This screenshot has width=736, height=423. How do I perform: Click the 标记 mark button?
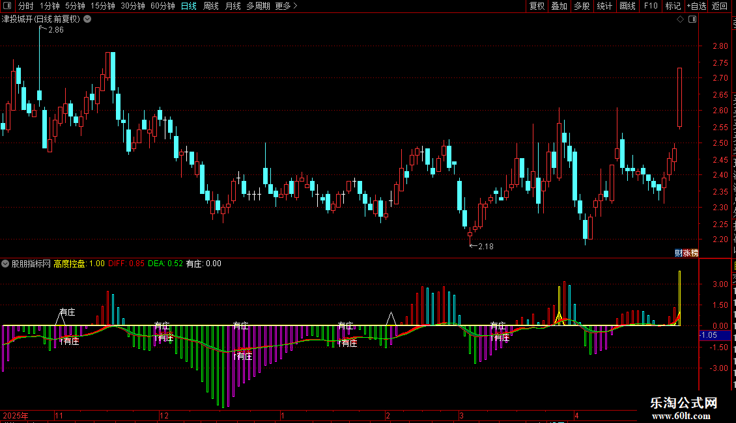point(673,6)
